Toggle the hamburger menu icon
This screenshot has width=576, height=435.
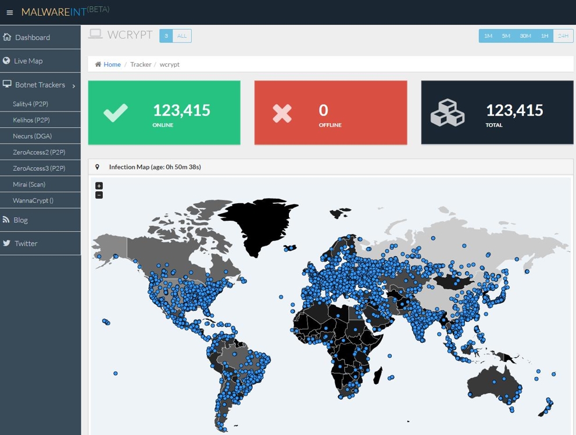pyautogui.click(x=10, y=13)
